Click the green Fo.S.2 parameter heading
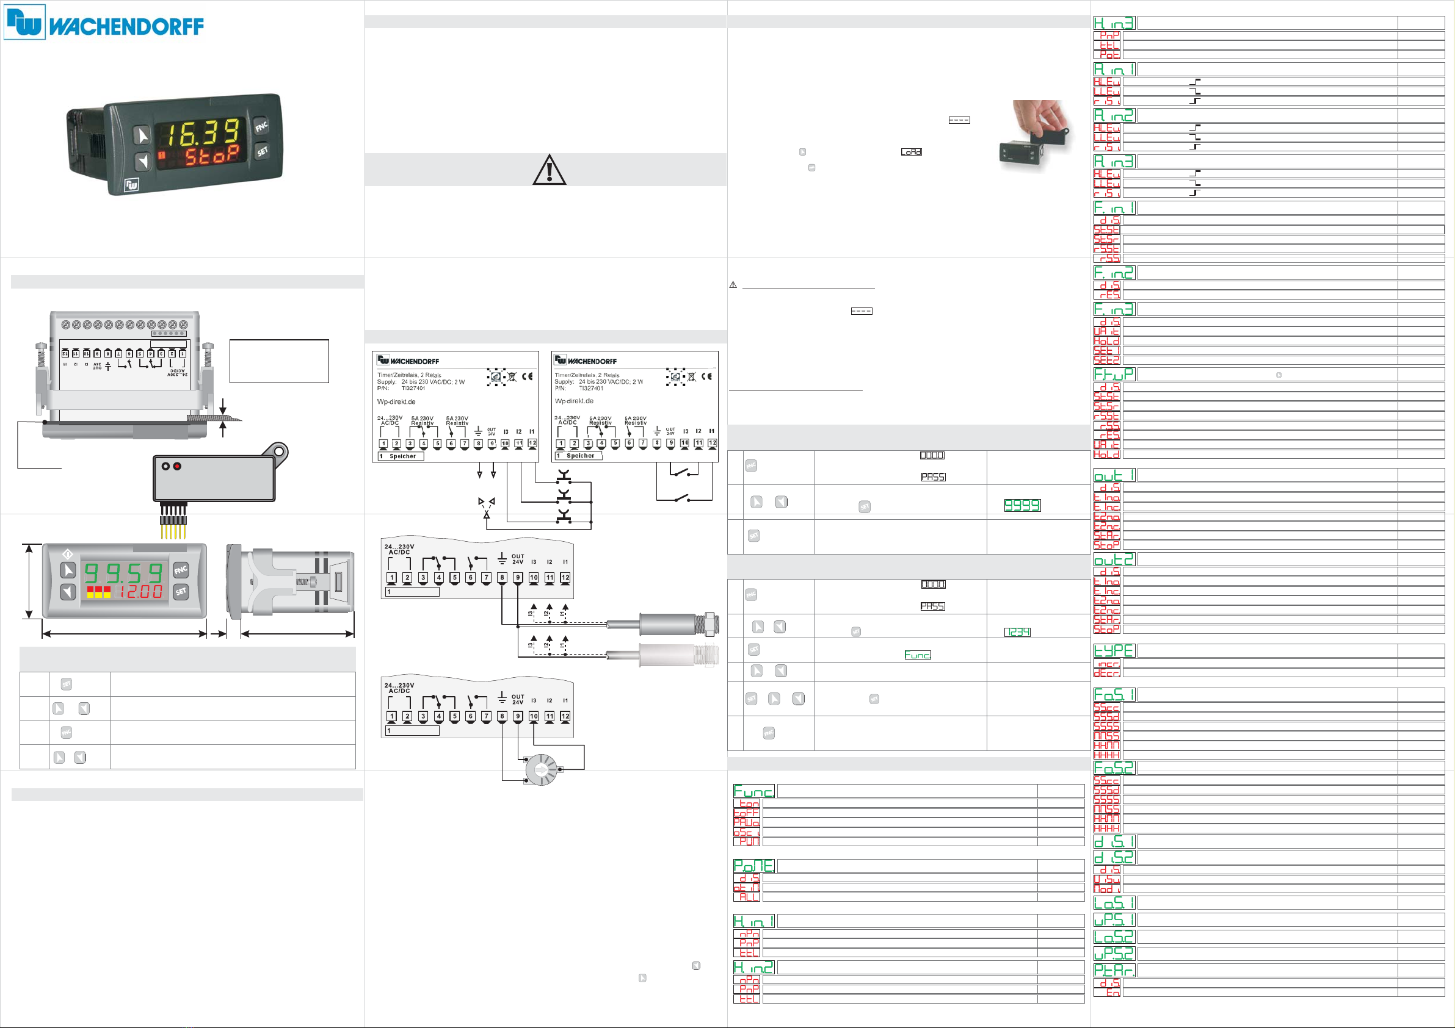The image size is (1455, 1028). (1114, 767)
